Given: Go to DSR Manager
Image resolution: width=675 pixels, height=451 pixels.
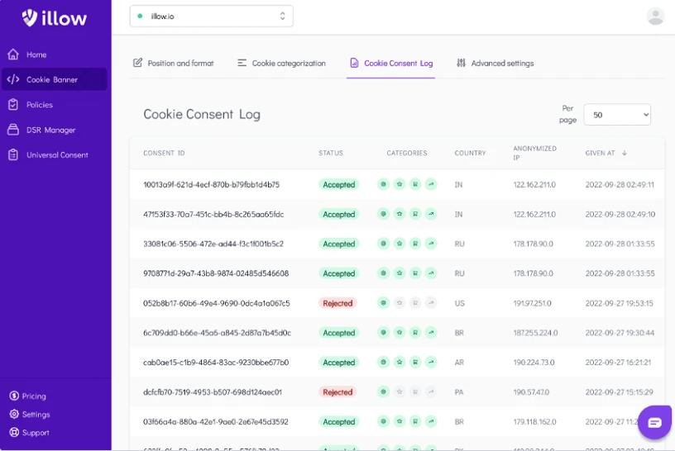Looking at the screenshot, I should tap(50, 130).
